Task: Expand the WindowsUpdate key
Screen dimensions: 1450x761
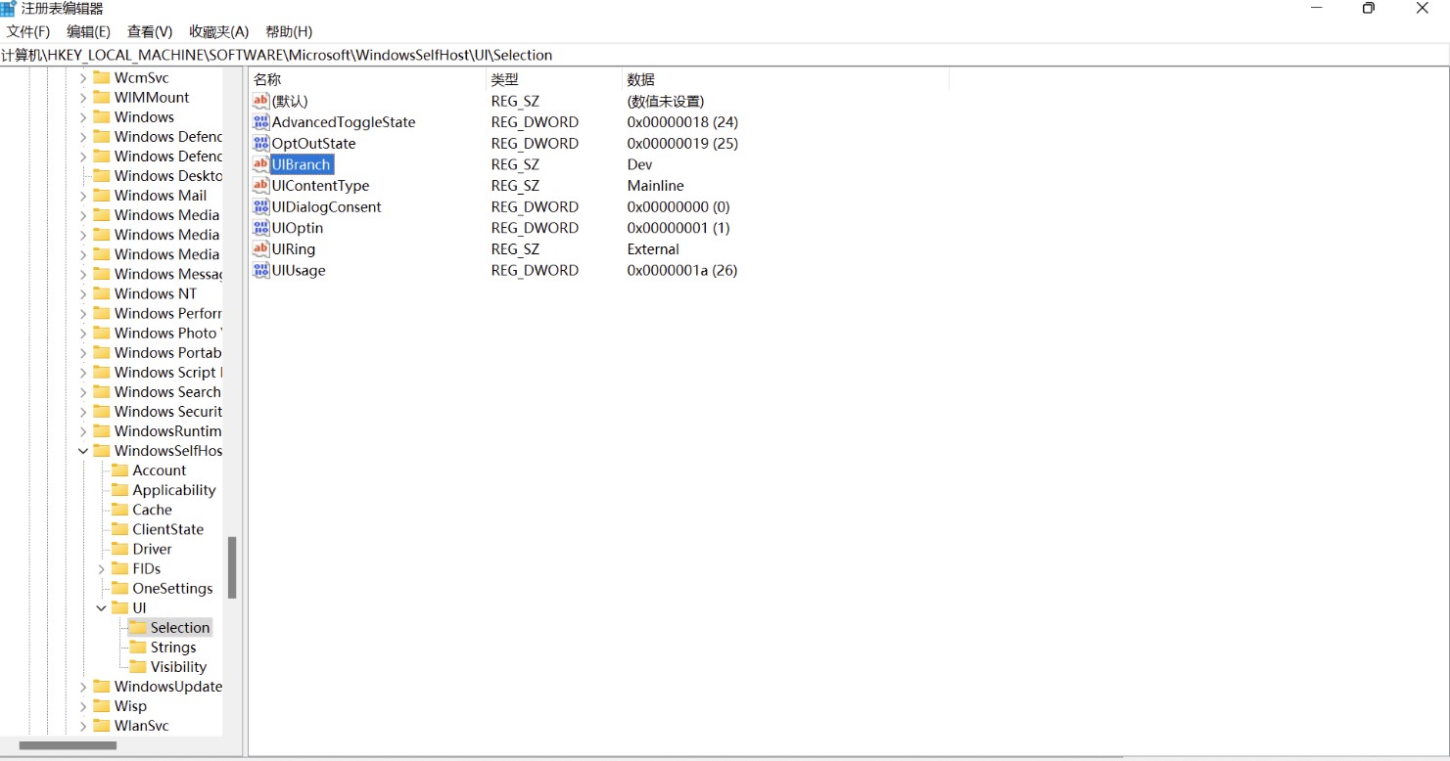Action: click(83, 687)
